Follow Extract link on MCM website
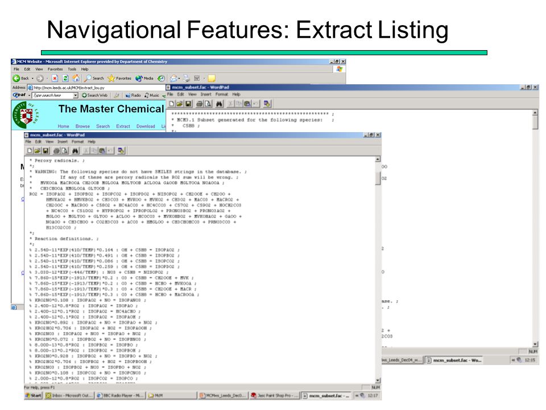Screen dimensions: 546x410 (x=123, y=126)
